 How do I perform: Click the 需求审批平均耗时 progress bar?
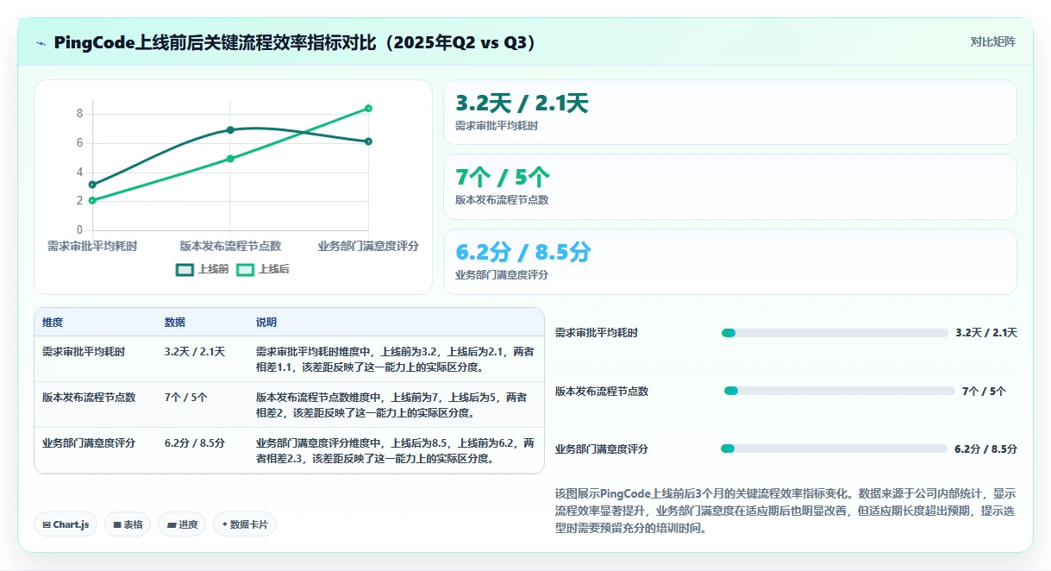[835, 333]
